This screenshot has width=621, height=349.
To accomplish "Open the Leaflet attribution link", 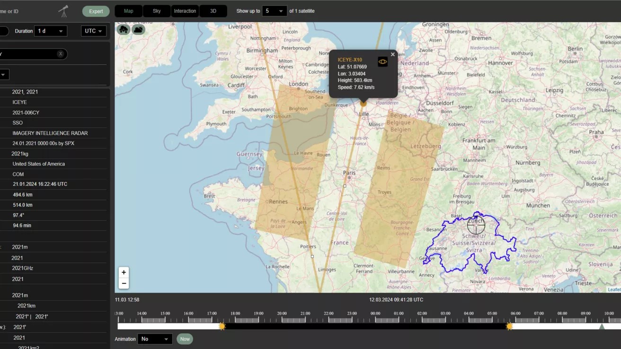I will point(614,289).
